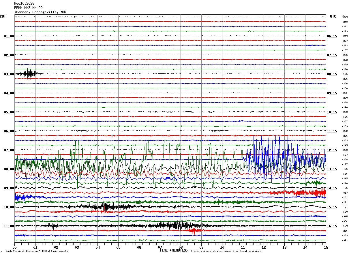349x255 pixels.
Task: Select the '02:00' CDT time label
Action: (x=9, y=55)
